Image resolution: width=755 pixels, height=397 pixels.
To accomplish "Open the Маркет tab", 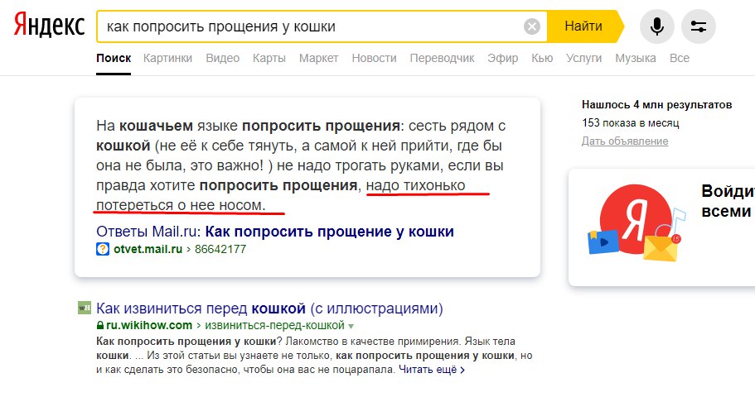I will (x=318, y=58).
